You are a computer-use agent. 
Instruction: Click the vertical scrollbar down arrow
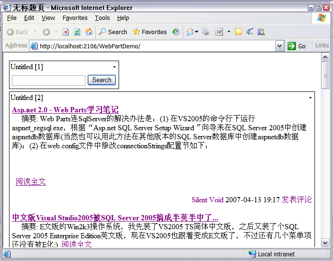pyautogui.click(x=325, y=243)
